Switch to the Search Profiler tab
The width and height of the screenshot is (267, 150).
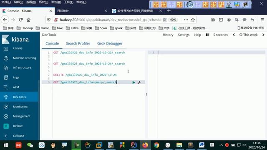pos(78,43)
